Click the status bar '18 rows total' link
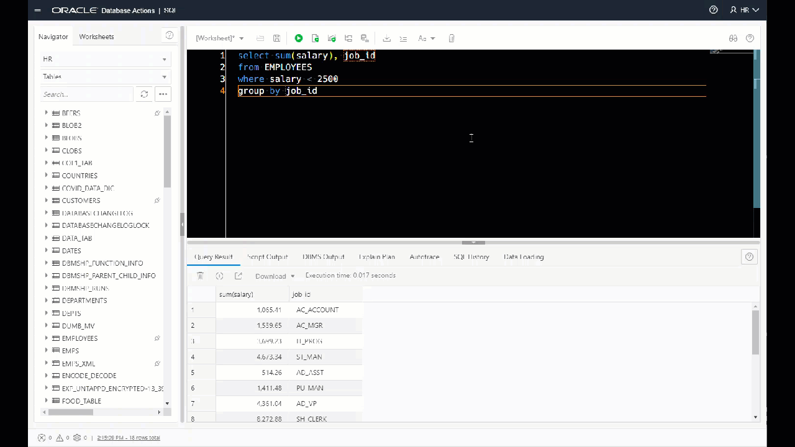Image resolution: width=795 pixels, height=447 pixels. [x=129, y=438]
